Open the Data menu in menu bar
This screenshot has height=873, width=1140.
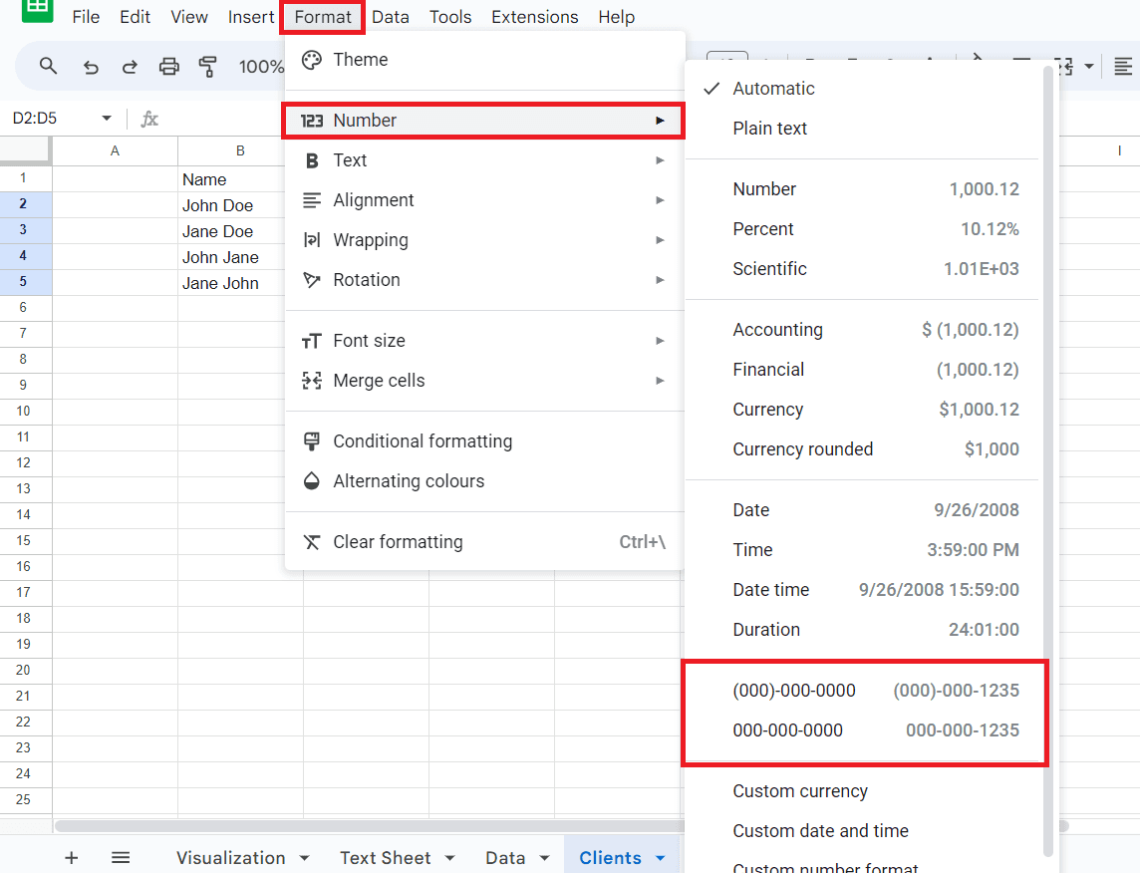pos(391,17)
